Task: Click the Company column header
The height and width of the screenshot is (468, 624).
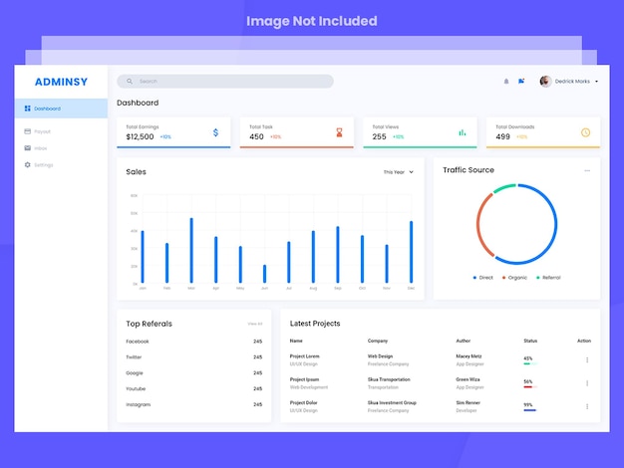Action: coord(378,341)
